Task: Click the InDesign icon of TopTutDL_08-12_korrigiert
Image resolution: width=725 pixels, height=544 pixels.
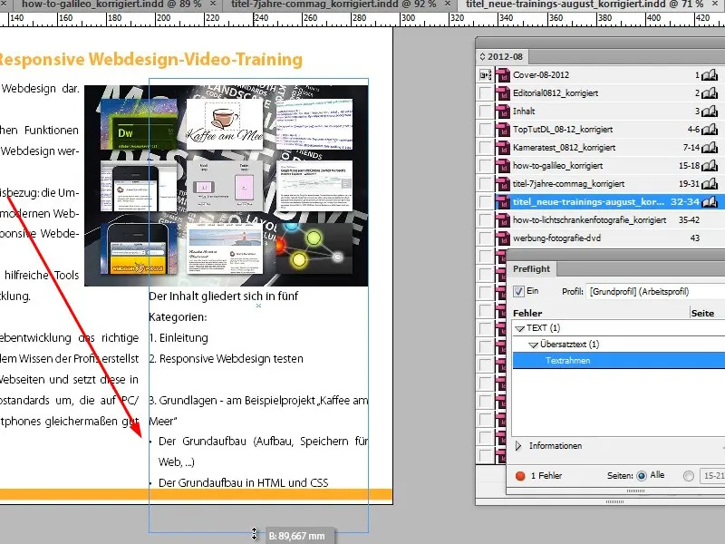Action: 503,129
